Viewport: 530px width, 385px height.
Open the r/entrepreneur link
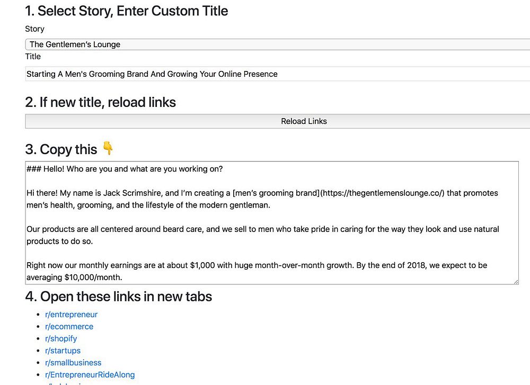[72, 315]
